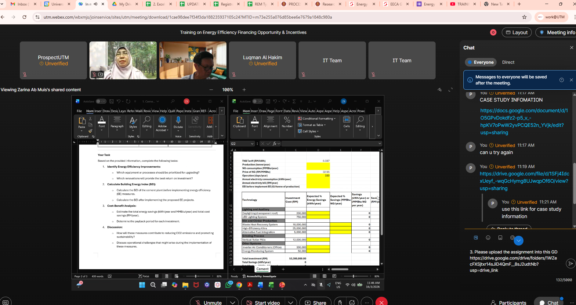Viewport: 576px width, 305px height.
Task: Open the Participants panel
Action: [509, 302]
